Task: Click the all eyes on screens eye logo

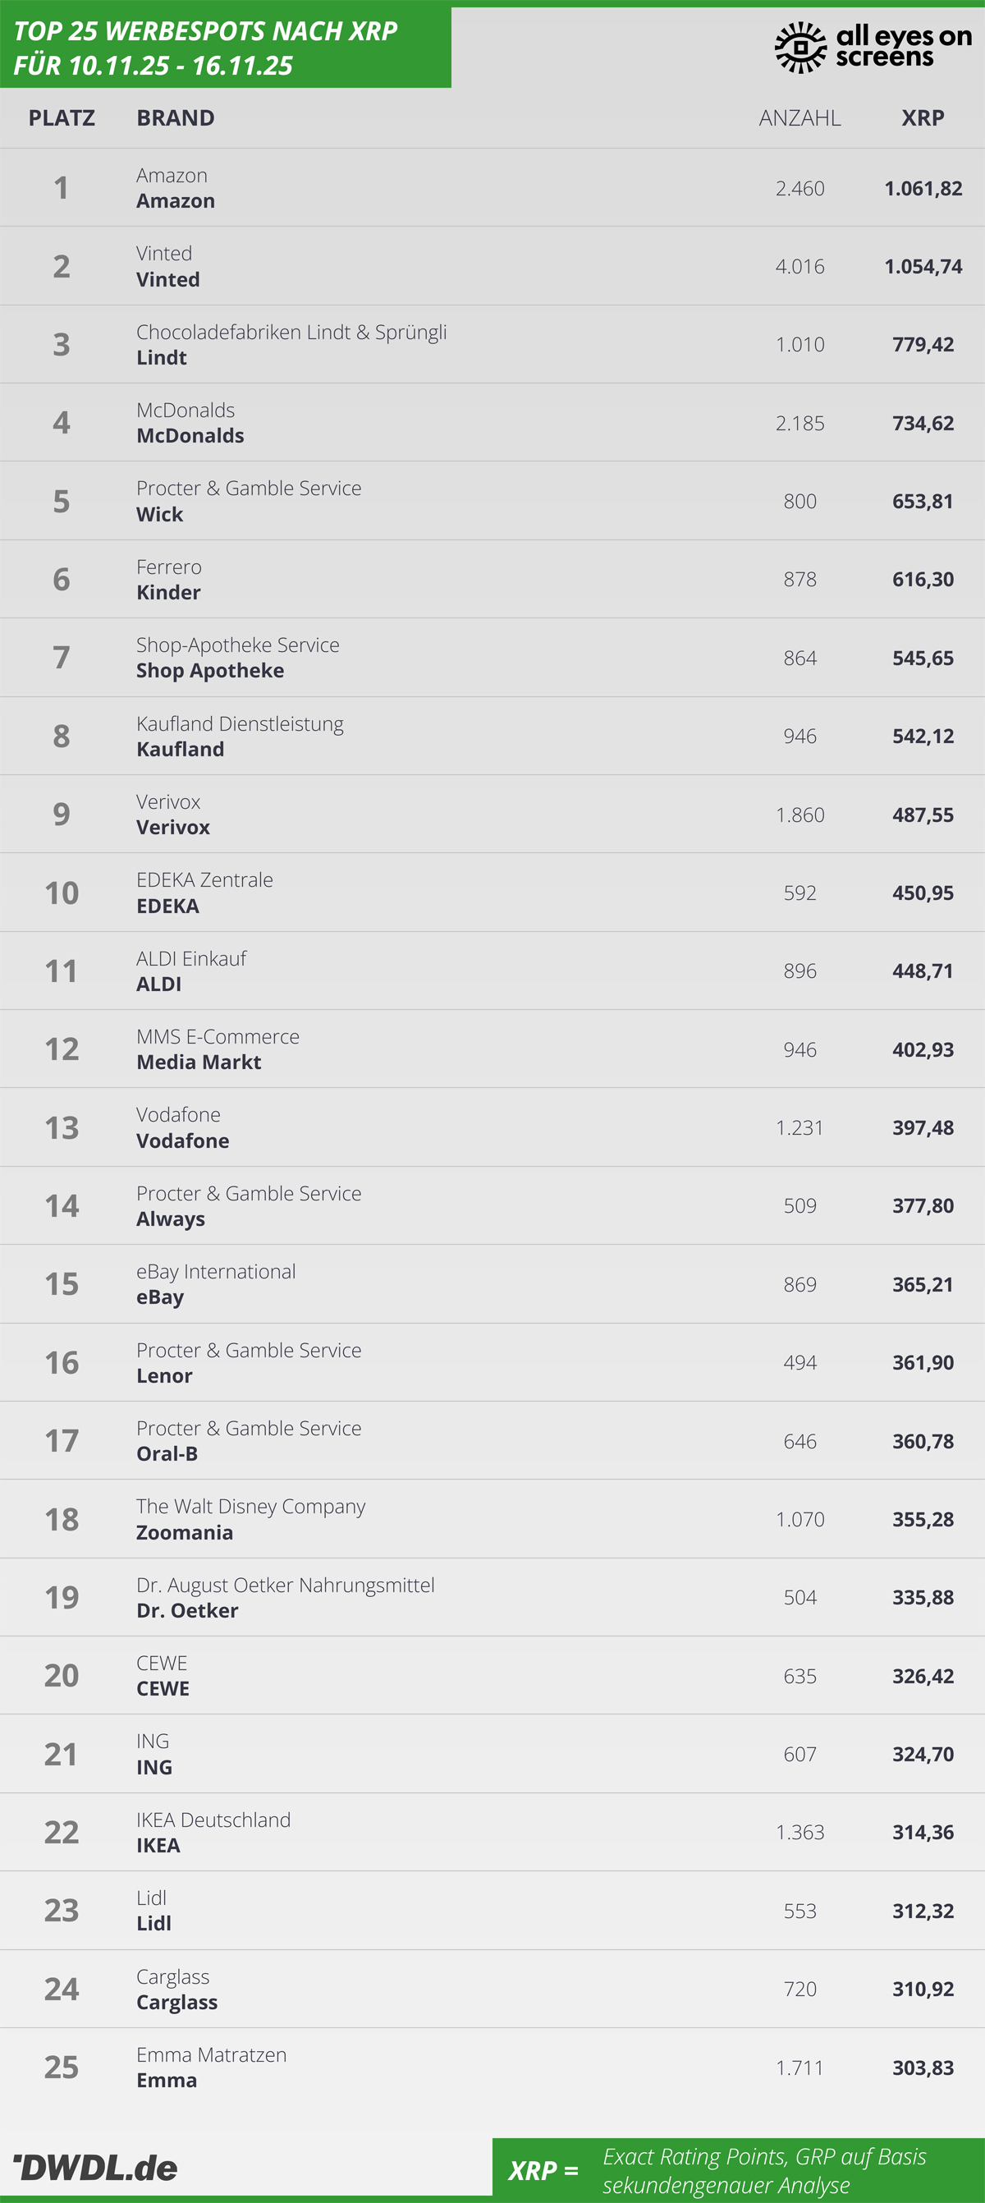Action: [800, 48]
